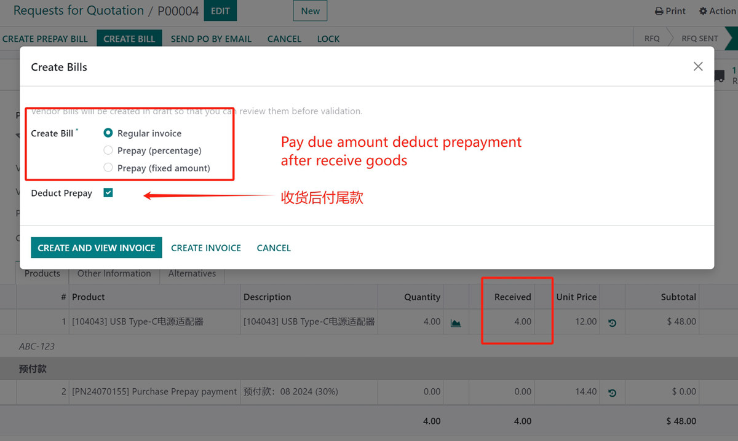Choose Prepay (fixed amount) option
The width and height of the screenshot is (738, 441).
(108, 168)
